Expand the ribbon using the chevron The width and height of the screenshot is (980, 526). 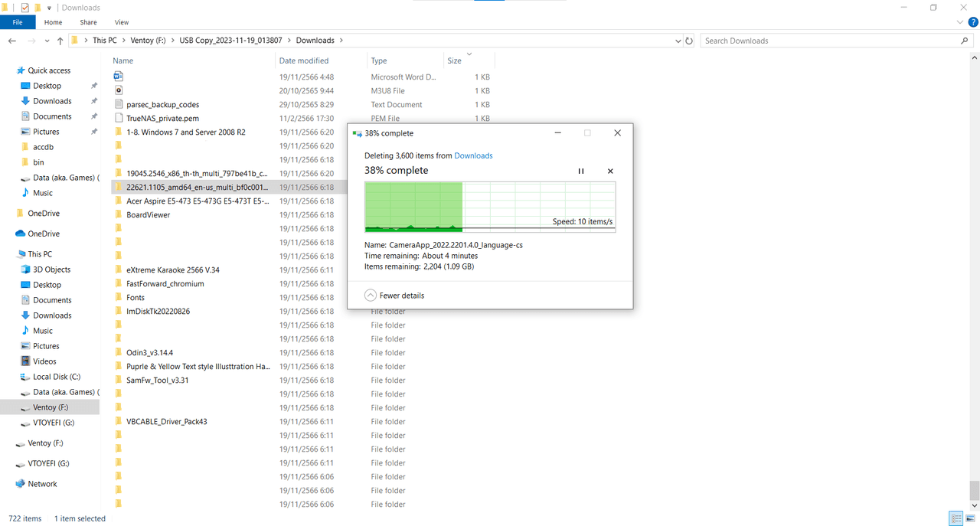point(960,23)
